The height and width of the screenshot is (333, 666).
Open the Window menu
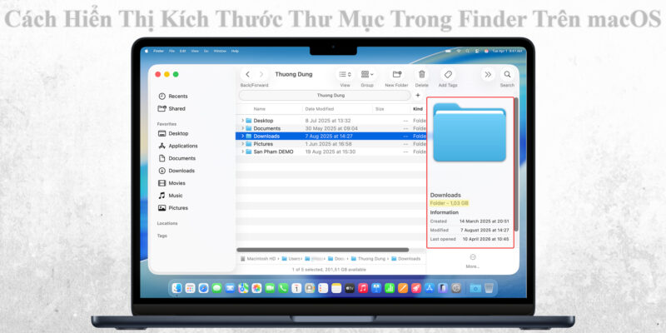[x=220, y=51]
